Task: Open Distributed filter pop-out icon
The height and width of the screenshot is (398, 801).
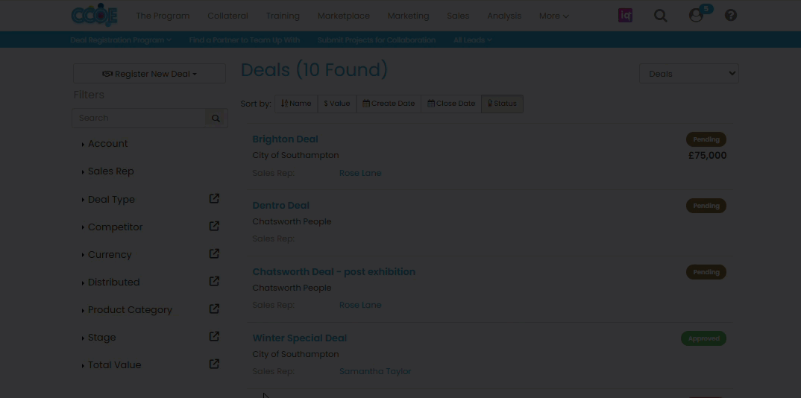Action: tap(215, 281)
